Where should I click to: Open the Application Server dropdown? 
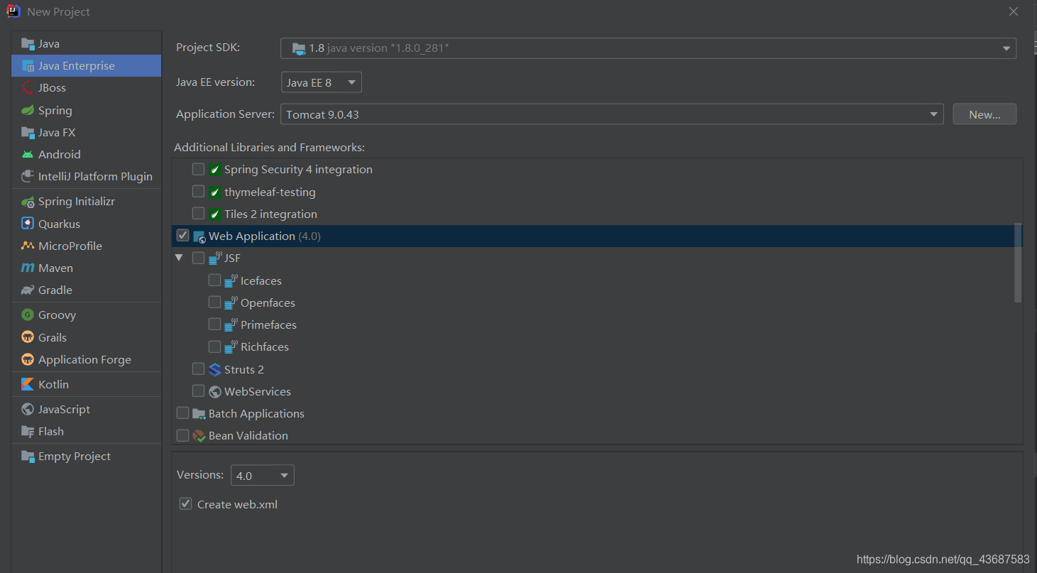point(612,114)
